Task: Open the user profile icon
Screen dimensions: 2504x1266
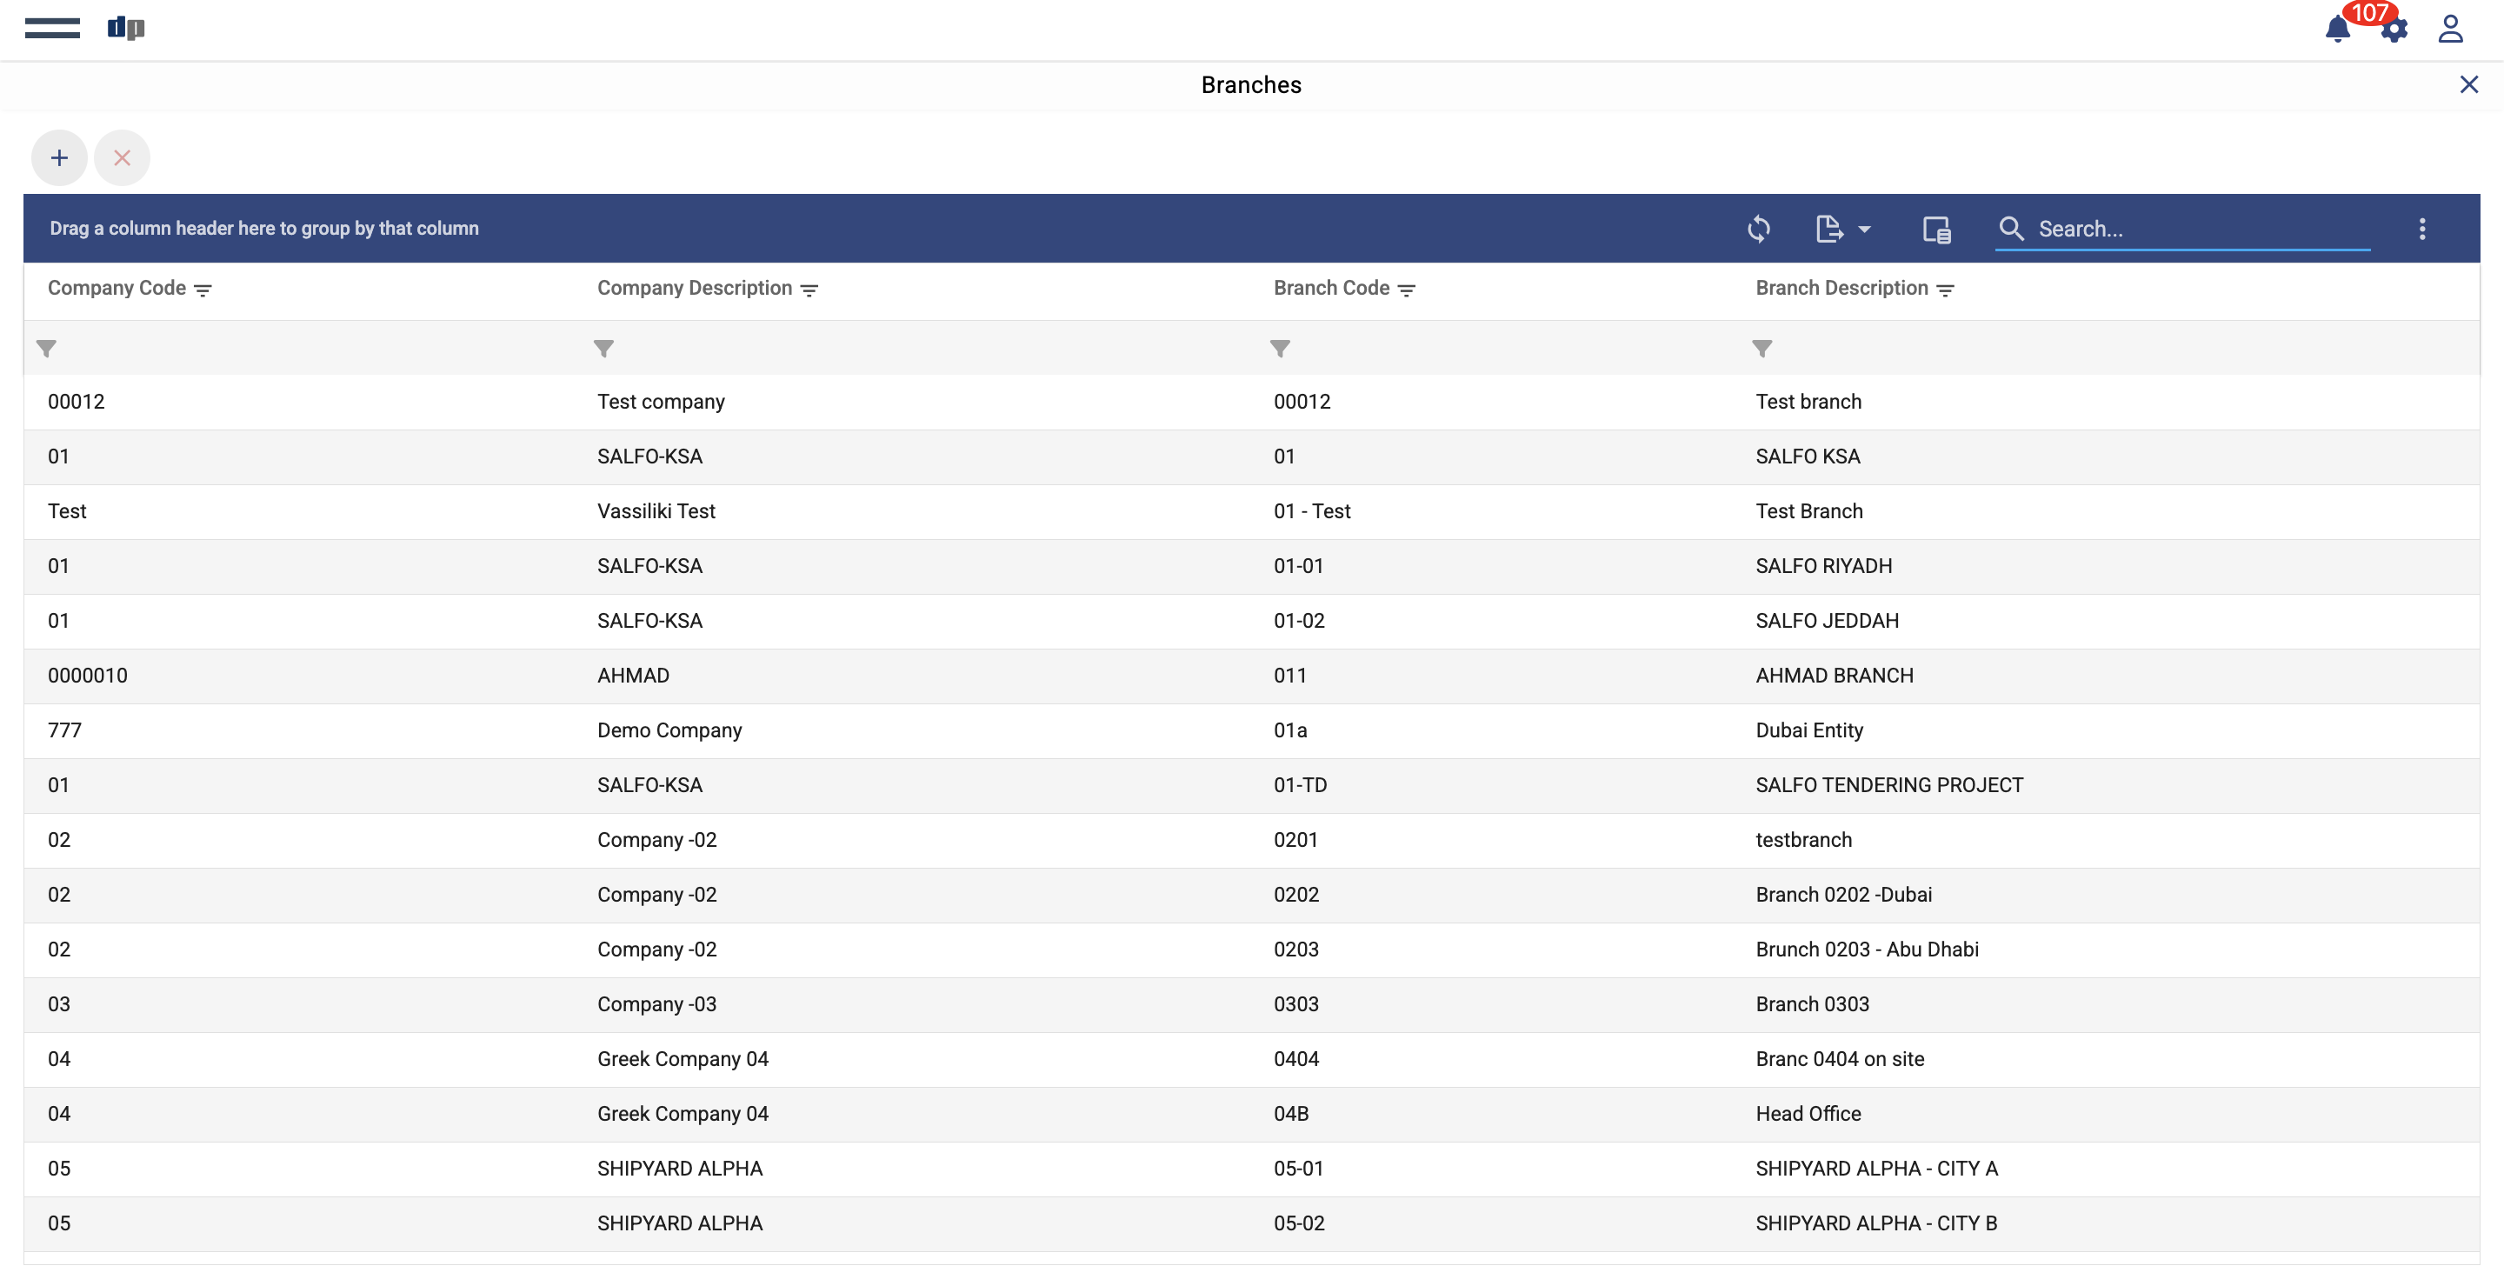Action: click(x=2451, y=30)
